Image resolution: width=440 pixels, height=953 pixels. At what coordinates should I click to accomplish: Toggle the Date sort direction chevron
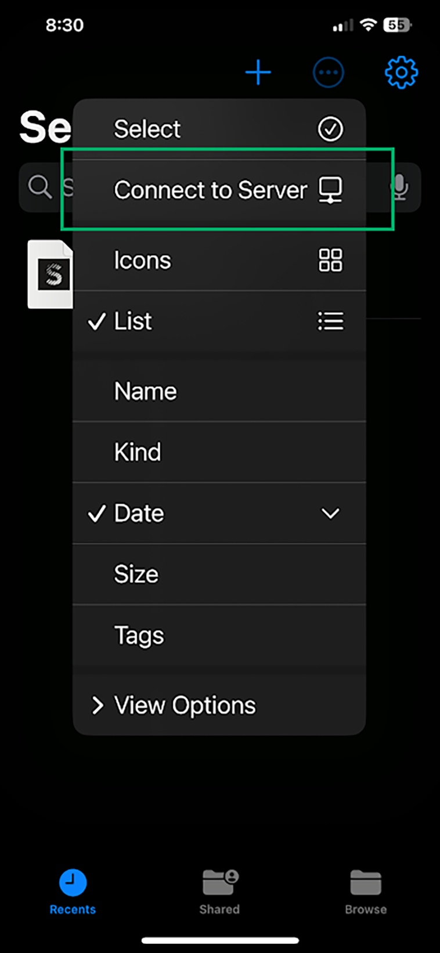[330, 513]
